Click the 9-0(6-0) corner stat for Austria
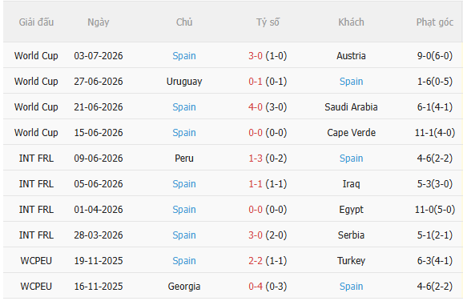The height and width of the screenshot is (301, 463). pyautogui.click(x=435, y=56)
